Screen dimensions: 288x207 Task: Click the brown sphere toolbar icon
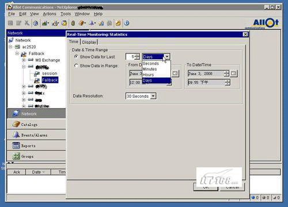pyautogui.click(x=81, y=23)
